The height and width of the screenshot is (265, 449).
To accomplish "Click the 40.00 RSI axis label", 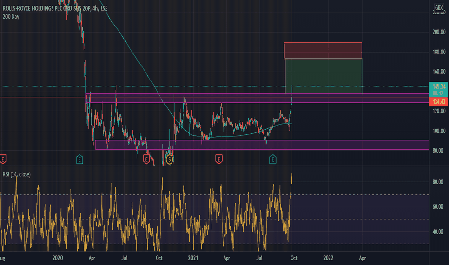I will pyautogui.click(x=438, y=232).
